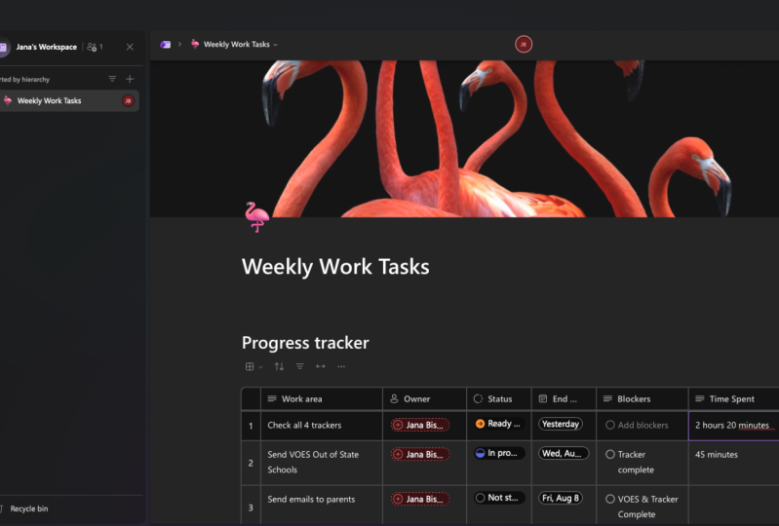Click "Check all 4 trackers" cell
This screenshot has width=779, height=526.
pyautogui.click(x=322, y=426)
